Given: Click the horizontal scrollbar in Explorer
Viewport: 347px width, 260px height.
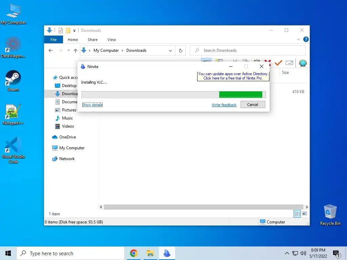Looking at the screenshot, I should pos(203,207).
